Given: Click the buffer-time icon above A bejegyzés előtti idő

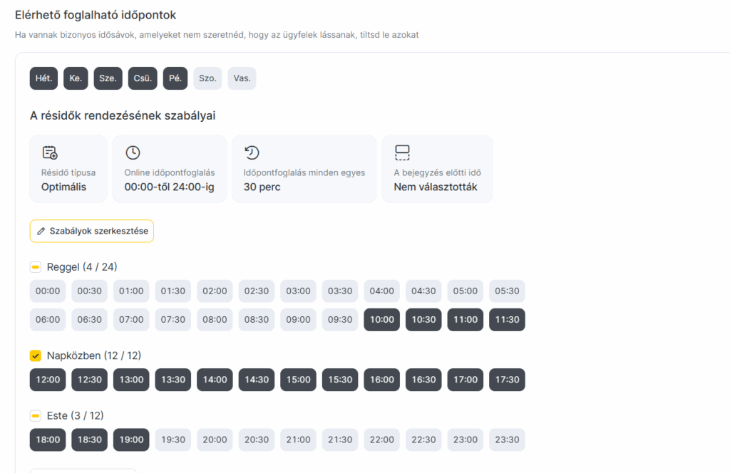Looking at the screenshot, I should click(402, 152).
